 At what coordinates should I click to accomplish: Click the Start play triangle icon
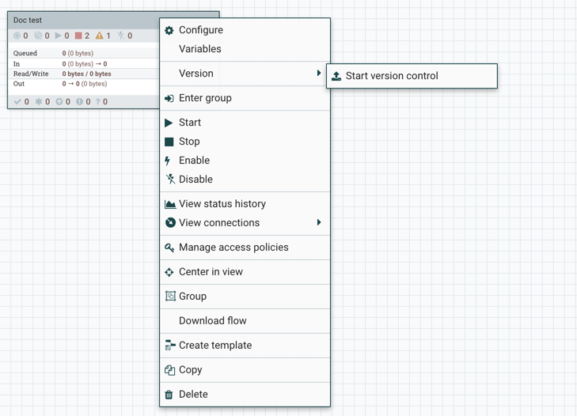(169, 123)
